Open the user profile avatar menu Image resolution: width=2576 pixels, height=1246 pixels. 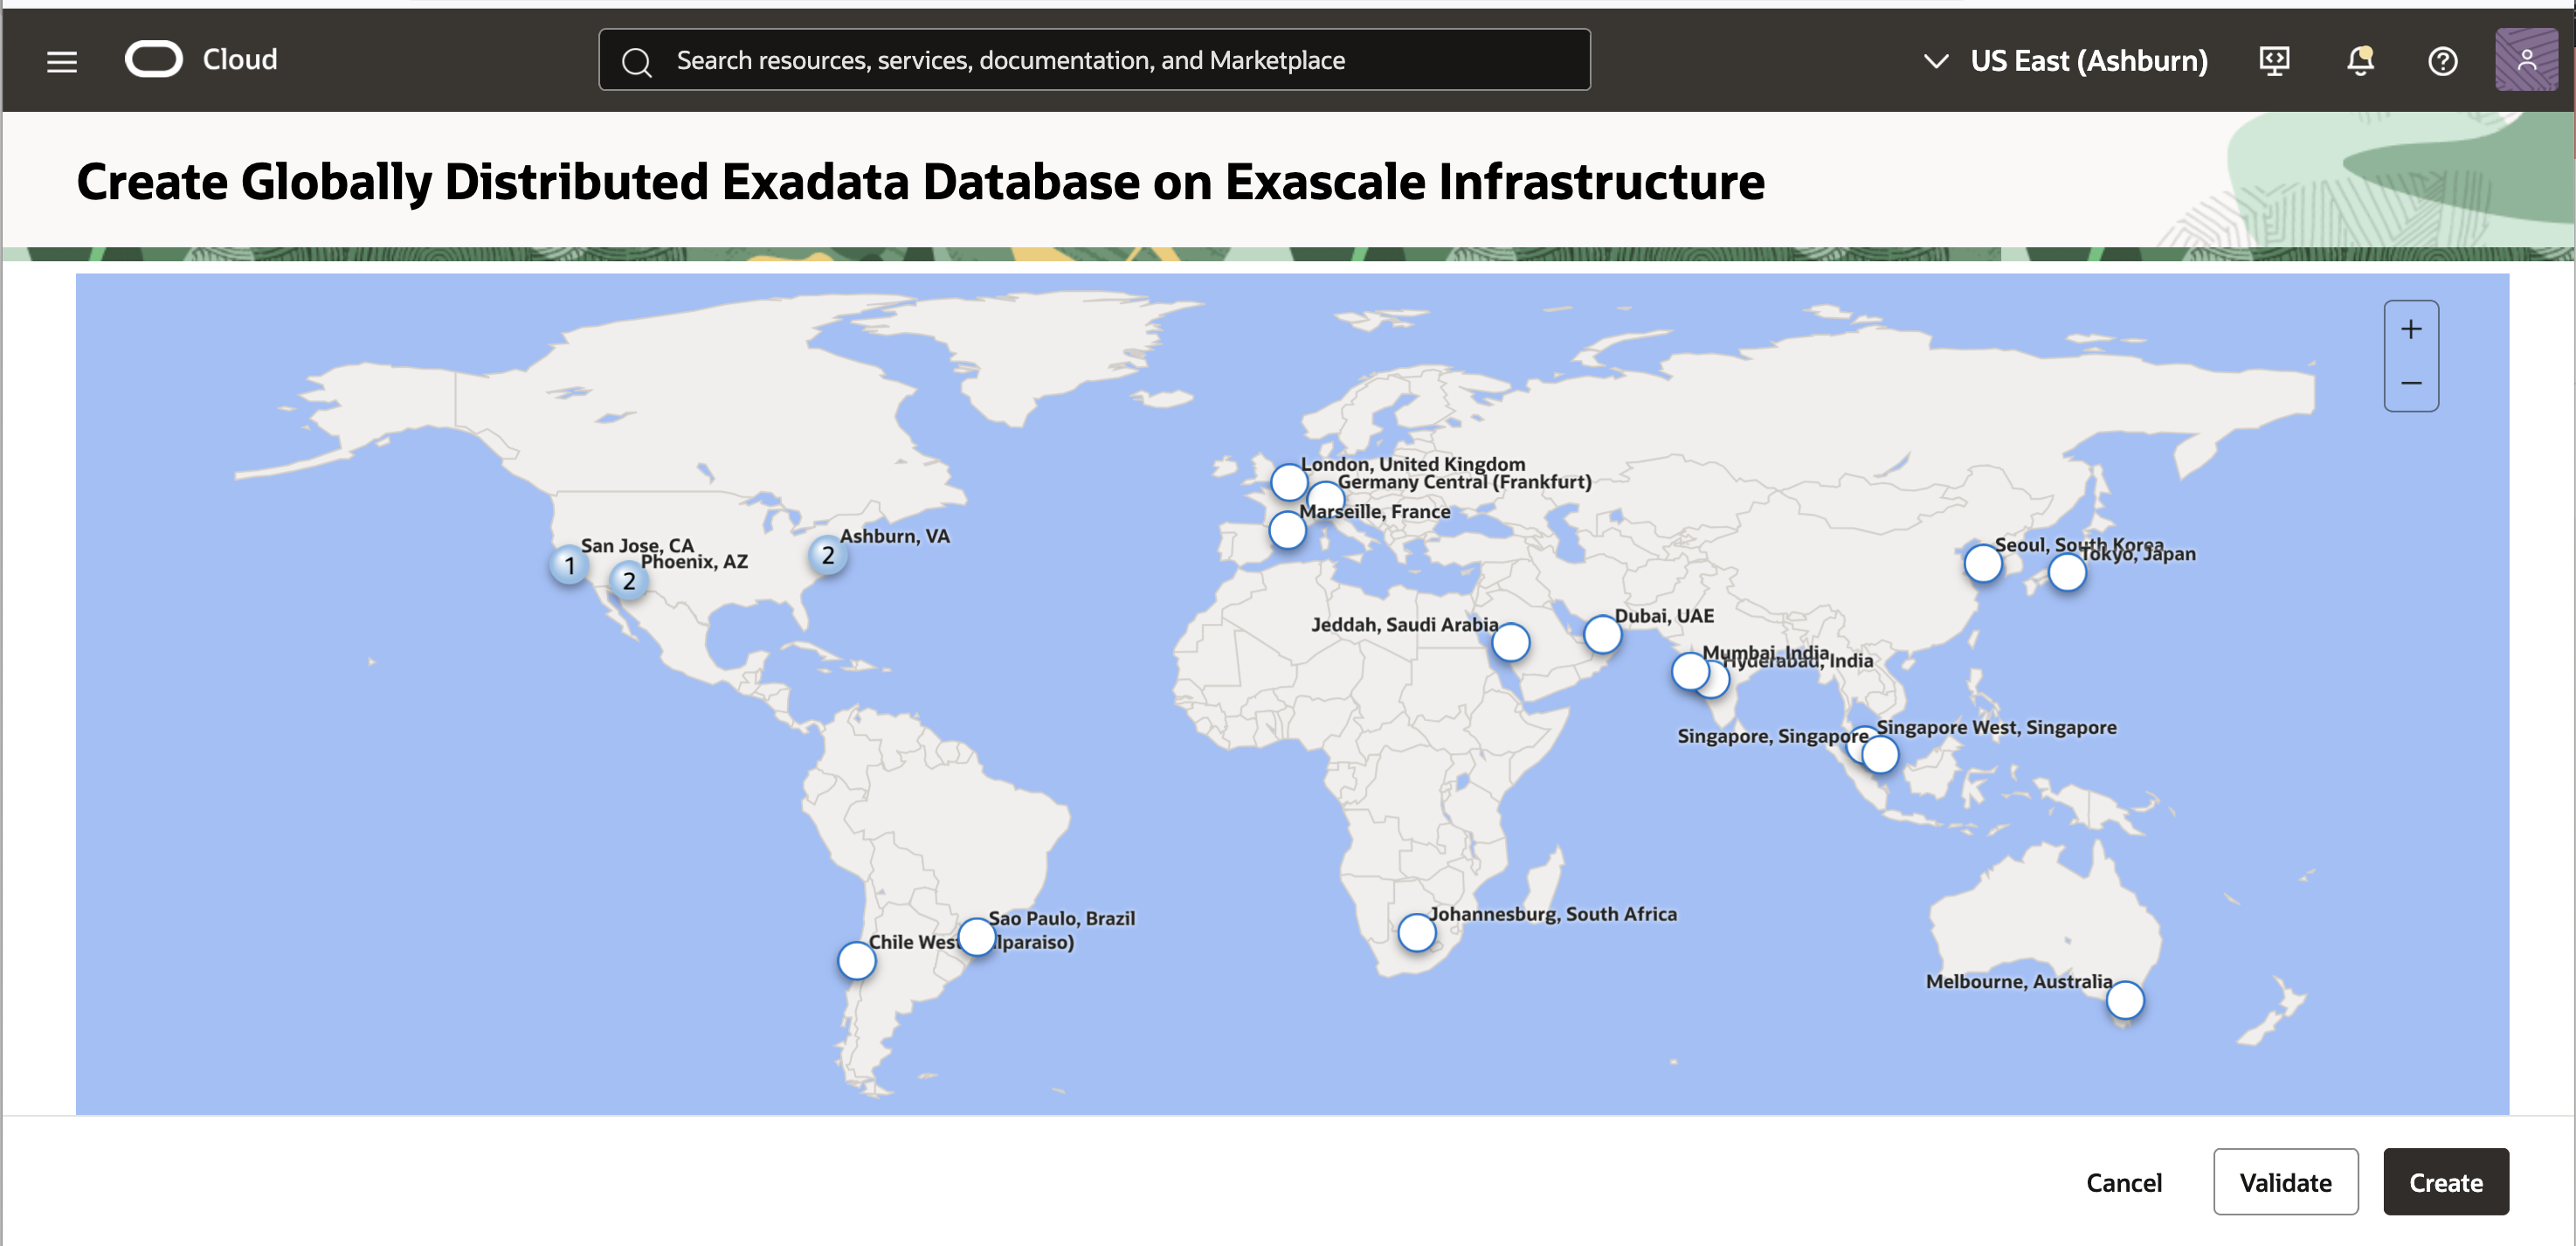(x=2528, y=60)
